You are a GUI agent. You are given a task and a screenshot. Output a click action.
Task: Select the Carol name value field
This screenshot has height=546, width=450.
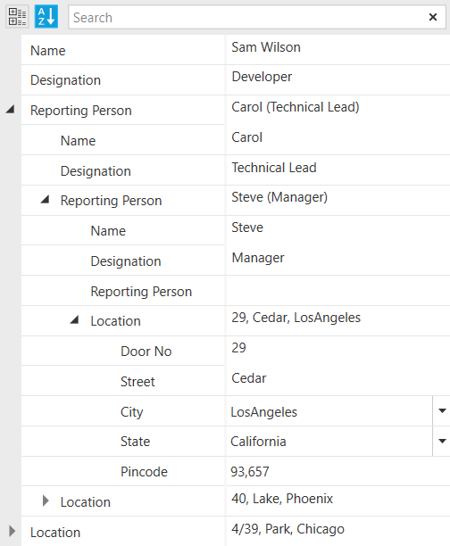[x=338, y=140]
